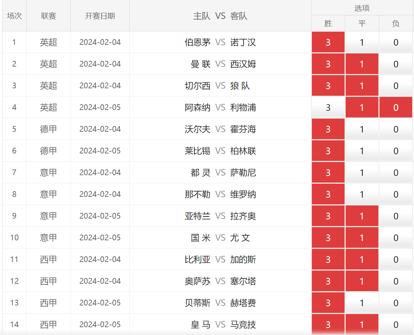The image size is (414, 335).
Task: Click the 主队 VS 客队 header
Action: click(x=220, y=16)
